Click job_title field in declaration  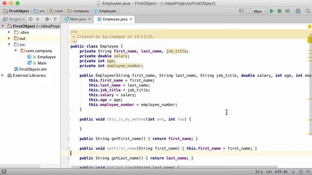[x=176, y=51]
